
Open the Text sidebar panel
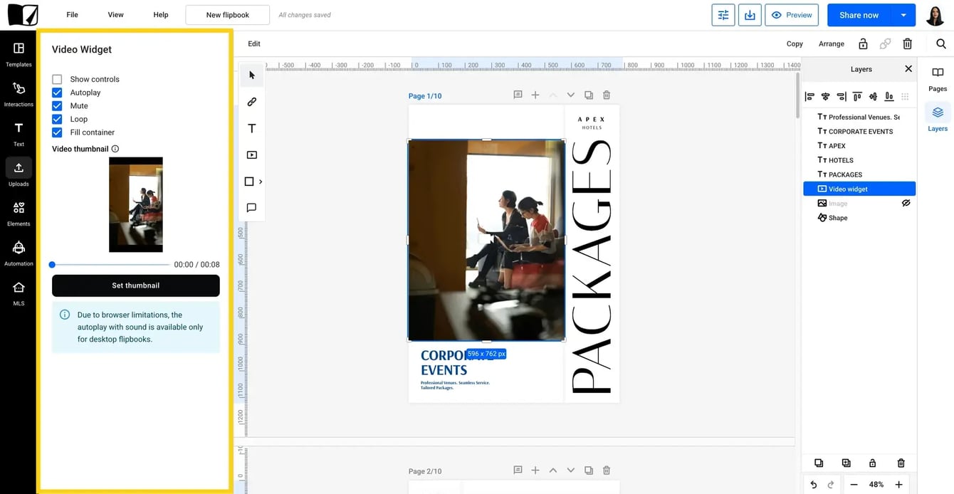(19, 134)
